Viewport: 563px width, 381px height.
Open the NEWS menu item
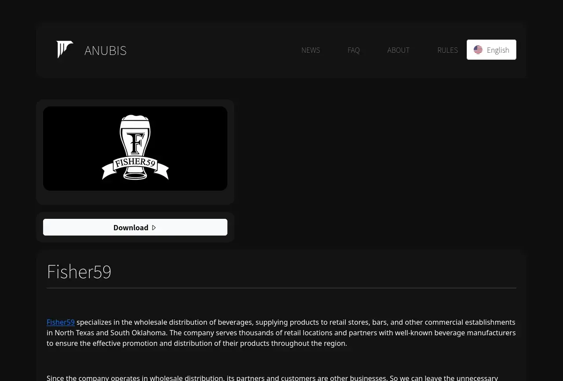click(311, 50)
